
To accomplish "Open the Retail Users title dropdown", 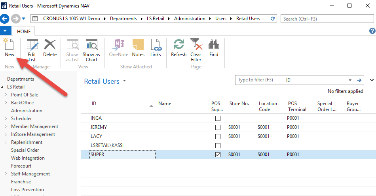I will (x=124, y=81).
